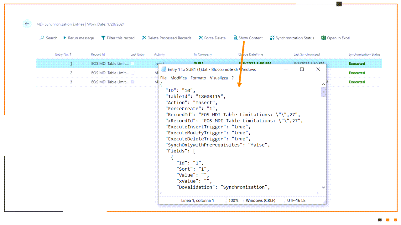Click Executed status of entry 1

click(x=357, y=63)
